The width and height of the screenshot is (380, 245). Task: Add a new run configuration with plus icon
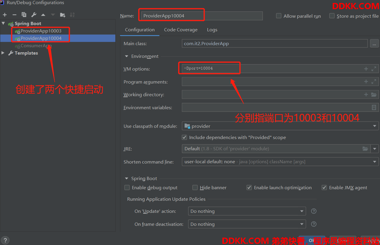click(x=5, y=15)
